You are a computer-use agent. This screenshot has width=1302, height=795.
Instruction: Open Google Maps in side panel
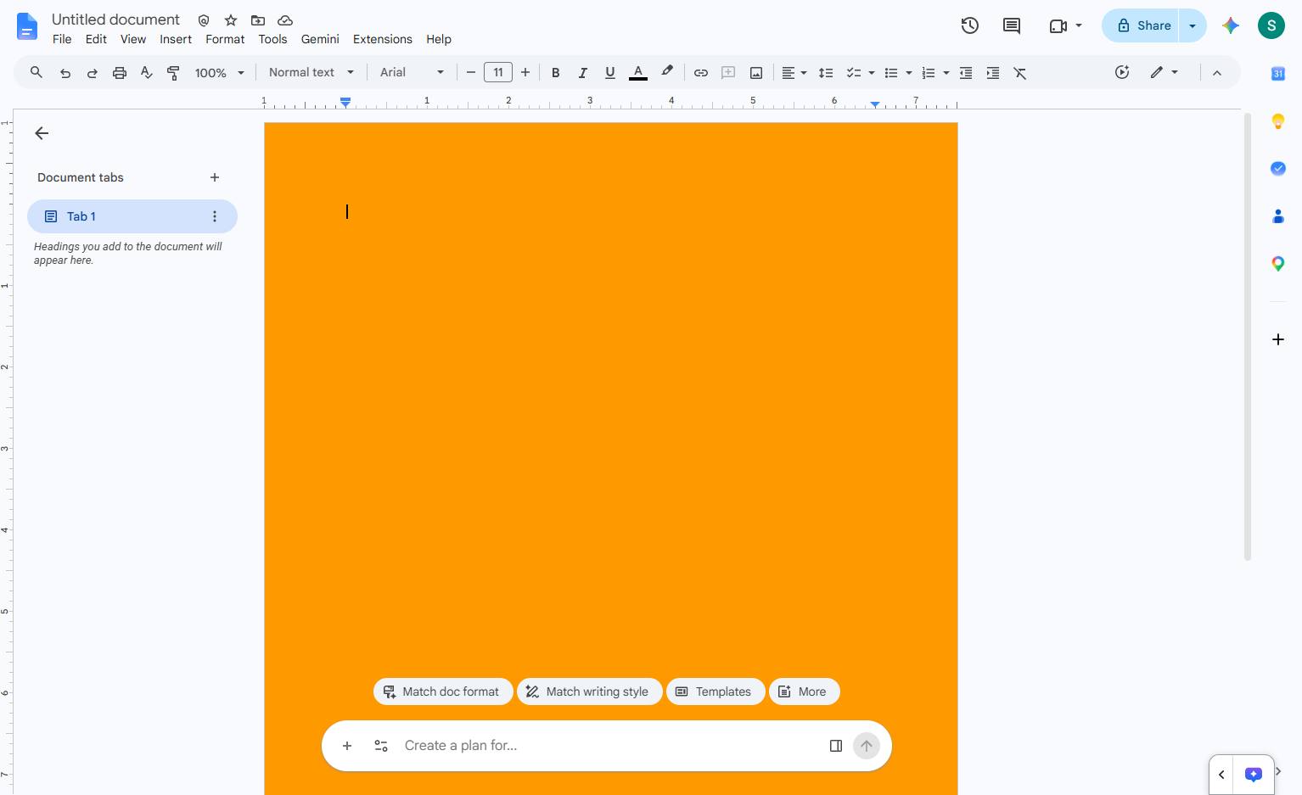point(1278,264)
